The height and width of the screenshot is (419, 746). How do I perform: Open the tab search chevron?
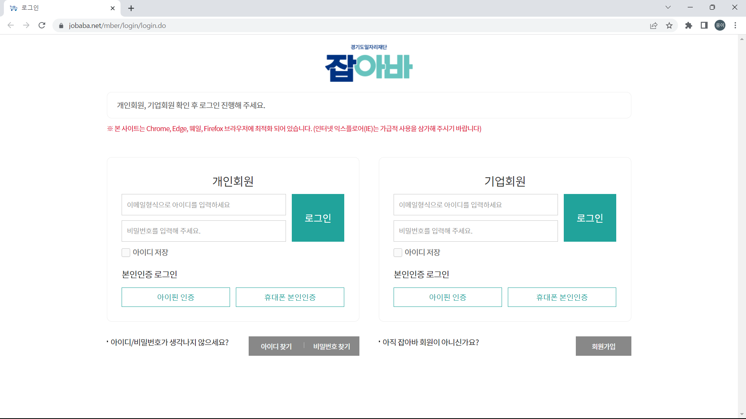(x=668, y=7)
